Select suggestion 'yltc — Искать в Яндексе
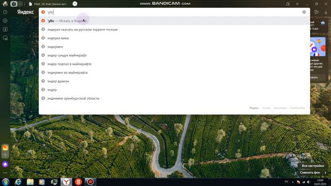The width and height of the screenshot is (331, 186). [x=174, y=21]
